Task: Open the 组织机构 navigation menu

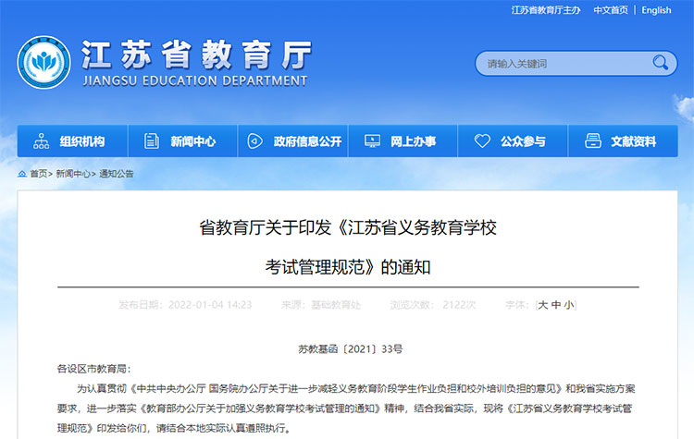Action: (x=81, y=141)
